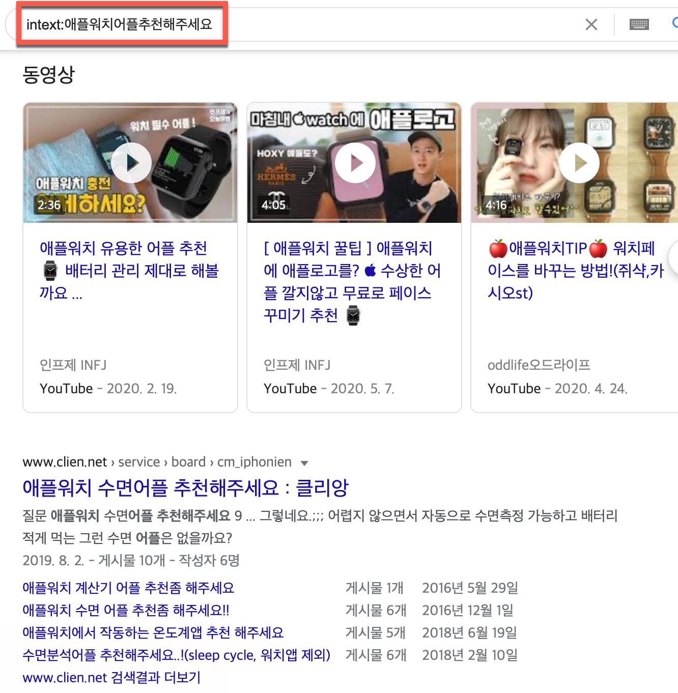Click second card channel name 인프제 INFJ
Screen dimensions: 678x693
[297, 365]
